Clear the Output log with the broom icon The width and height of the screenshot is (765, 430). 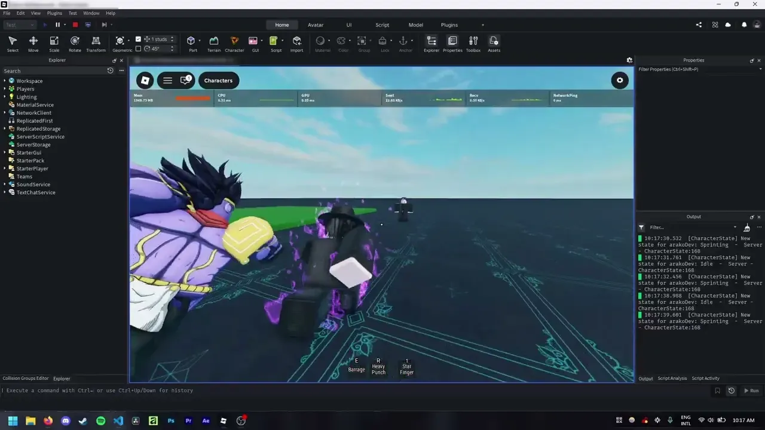coord(746,228)
